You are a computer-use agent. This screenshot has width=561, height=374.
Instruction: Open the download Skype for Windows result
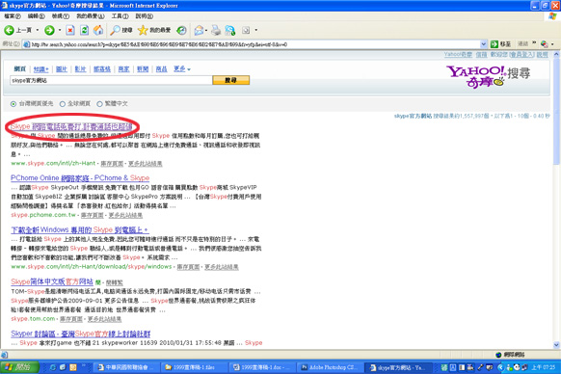pyautogui.click(x=79, y=229)
